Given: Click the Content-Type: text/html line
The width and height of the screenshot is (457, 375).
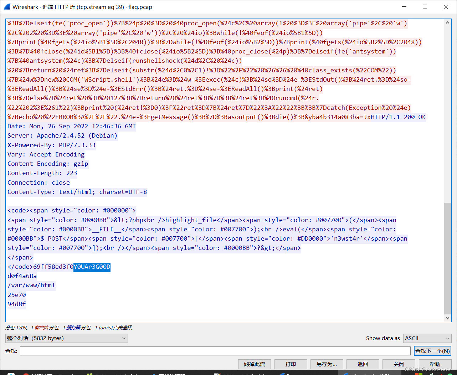Looking at the screenshot, I should tap(77, 192).
